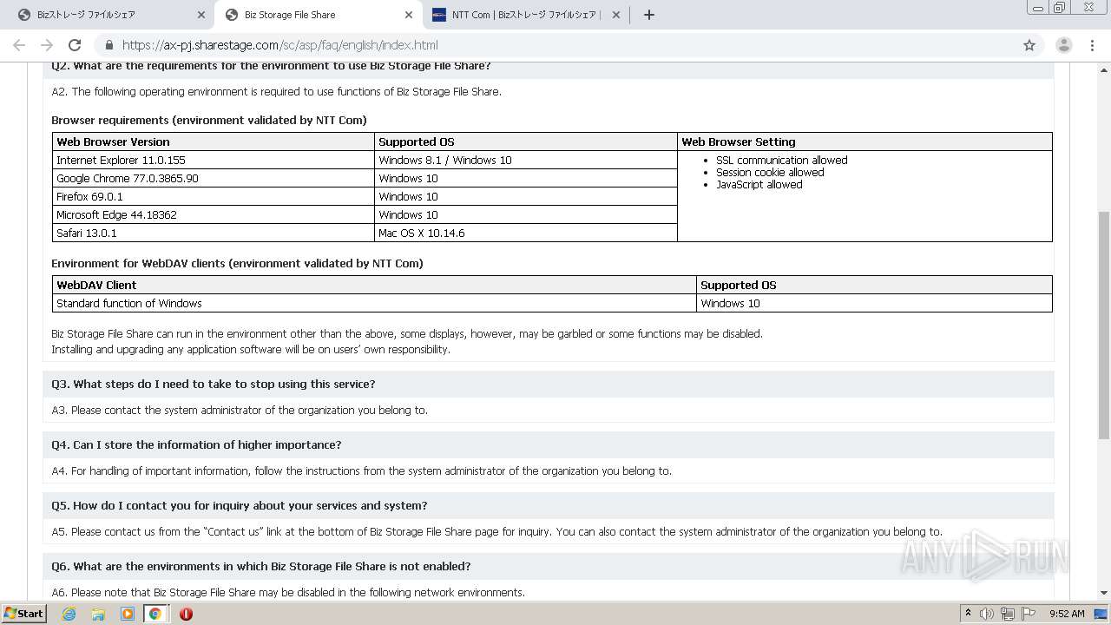Screen dimensions: 1111x625
Task: Close the Biz Storage File Share tab
Action: [x=409, y=15]
